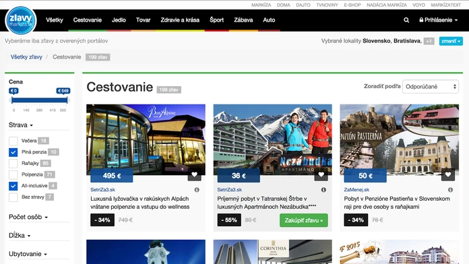Go to the Tovar category
Viewport: 469px width, 264px height.
[144, 20]
